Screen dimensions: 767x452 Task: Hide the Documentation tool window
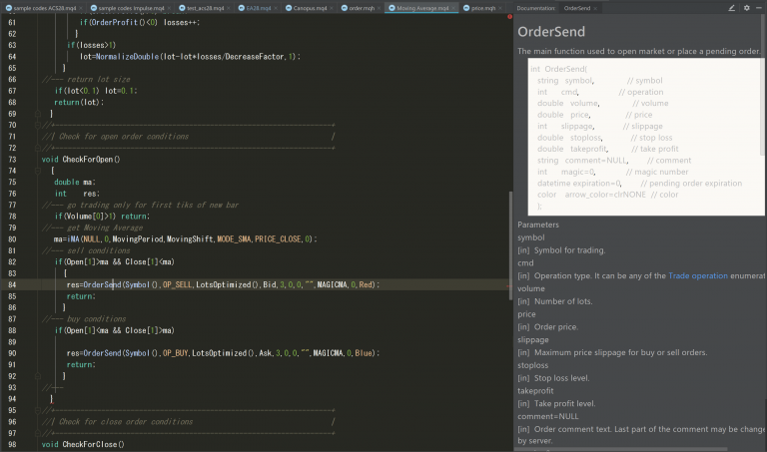759,7
